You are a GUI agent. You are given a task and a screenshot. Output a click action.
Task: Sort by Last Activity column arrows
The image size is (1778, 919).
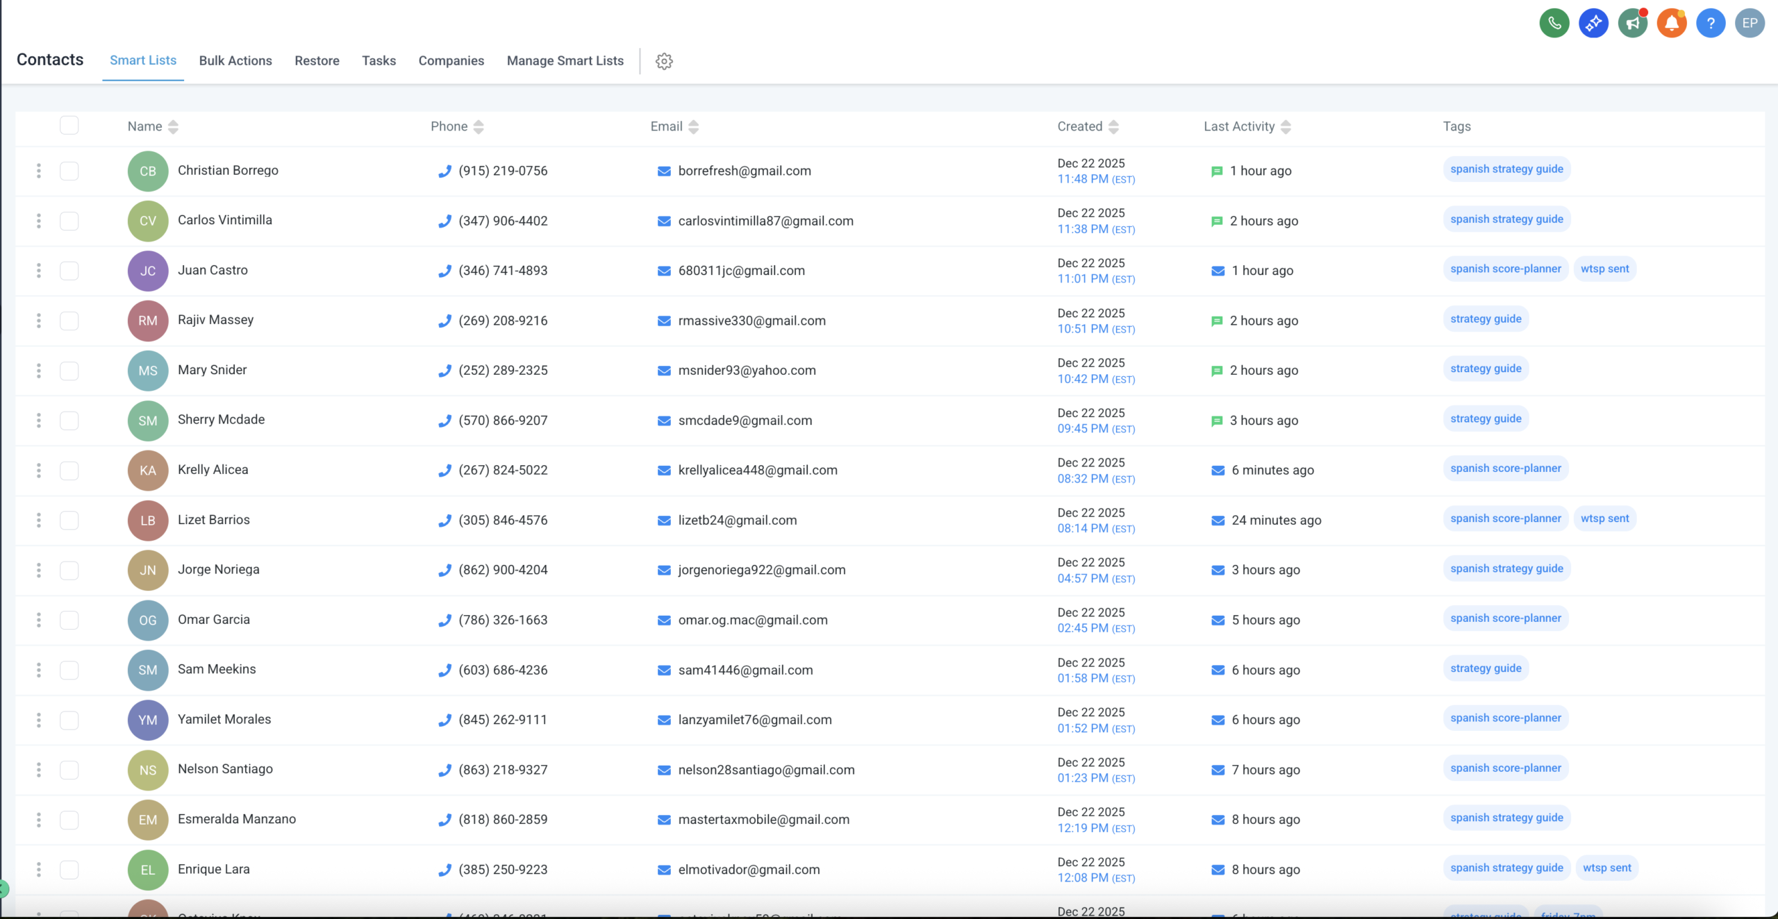[x=1286, y=127]
